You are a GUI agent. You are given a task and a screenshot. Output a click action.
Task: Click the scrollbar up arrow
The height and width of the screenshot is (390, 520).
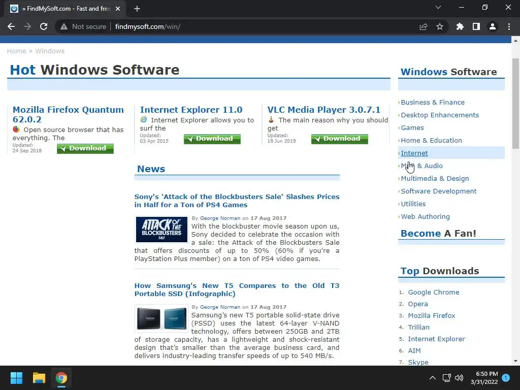click(x=515, y=41)
